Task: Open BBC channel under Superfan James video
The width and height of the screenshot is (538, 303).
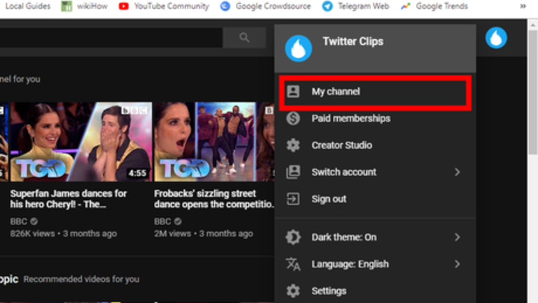Action: tap(19, 222)
